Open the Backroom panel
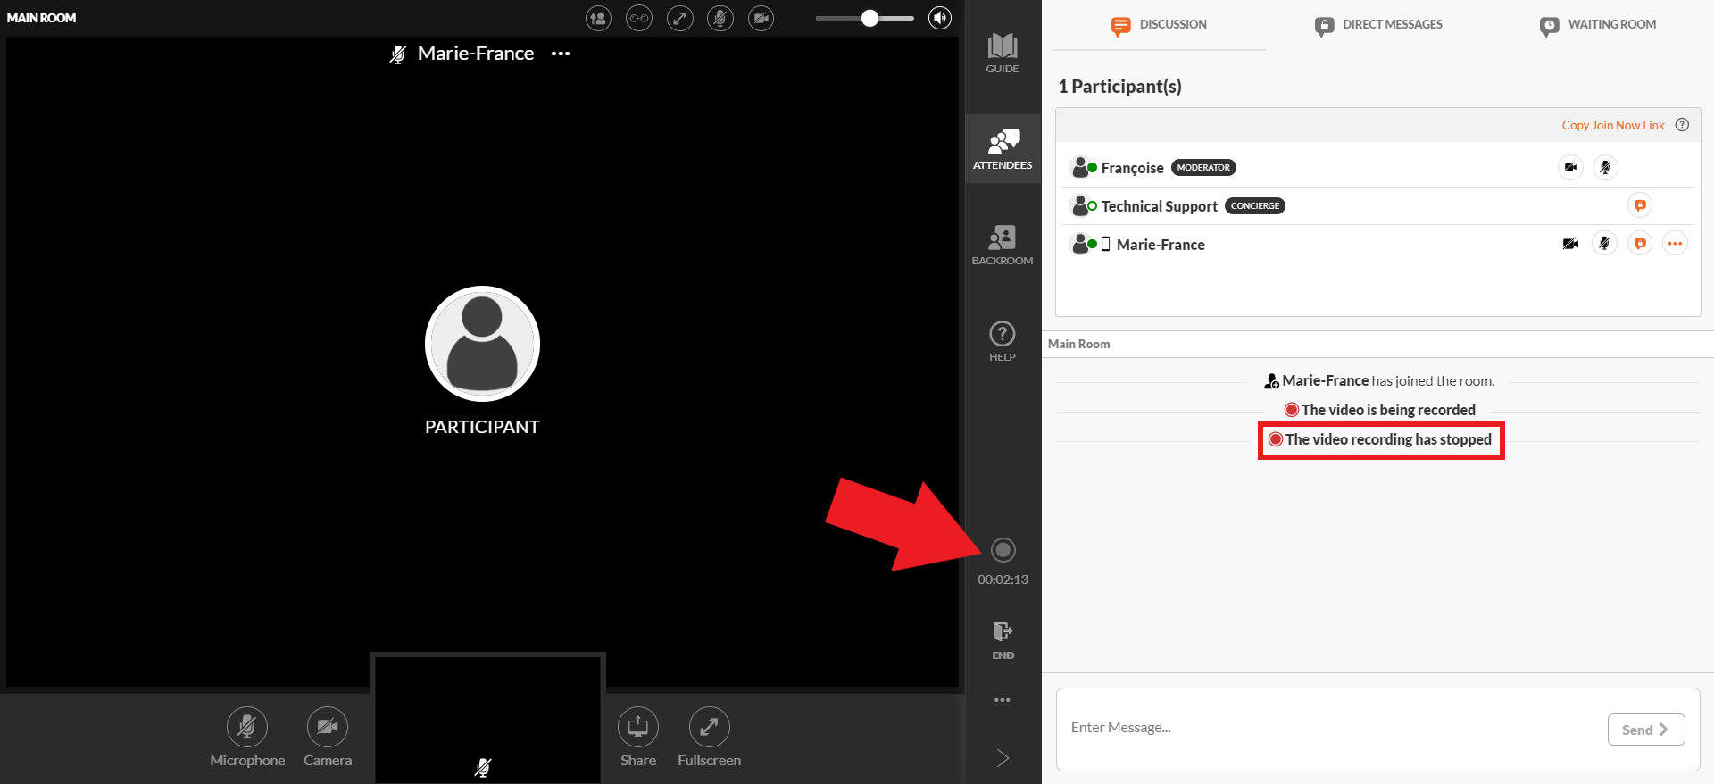Screen dimensions: 1714x784 pos(1003,245)
